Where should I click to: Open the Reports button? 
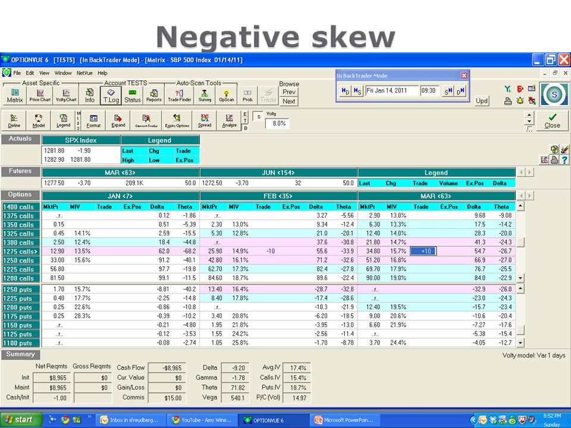[153, 95]
